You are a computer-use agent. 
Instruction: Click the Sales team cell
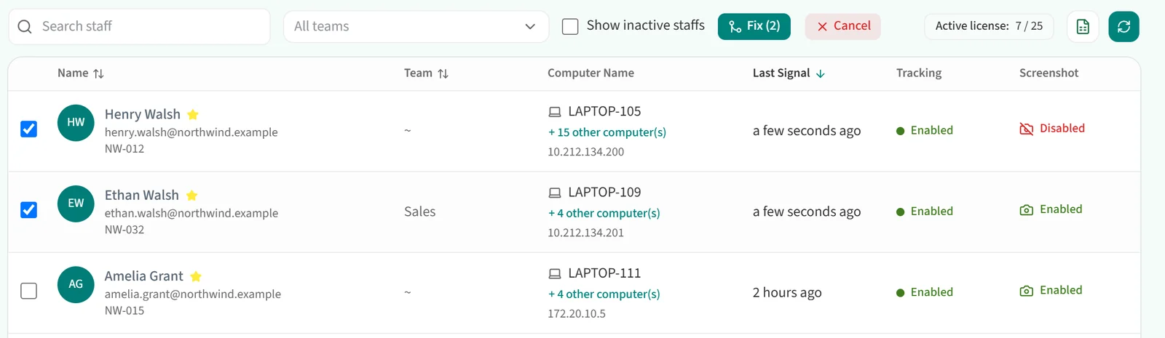[420, 212]
